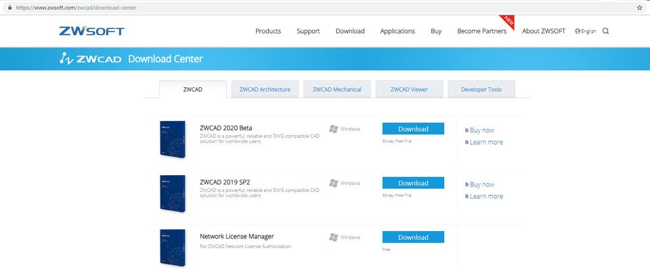The image size is (650, 273).
Task: Switch to Developer Tools tab
Action: pos(481,89)
